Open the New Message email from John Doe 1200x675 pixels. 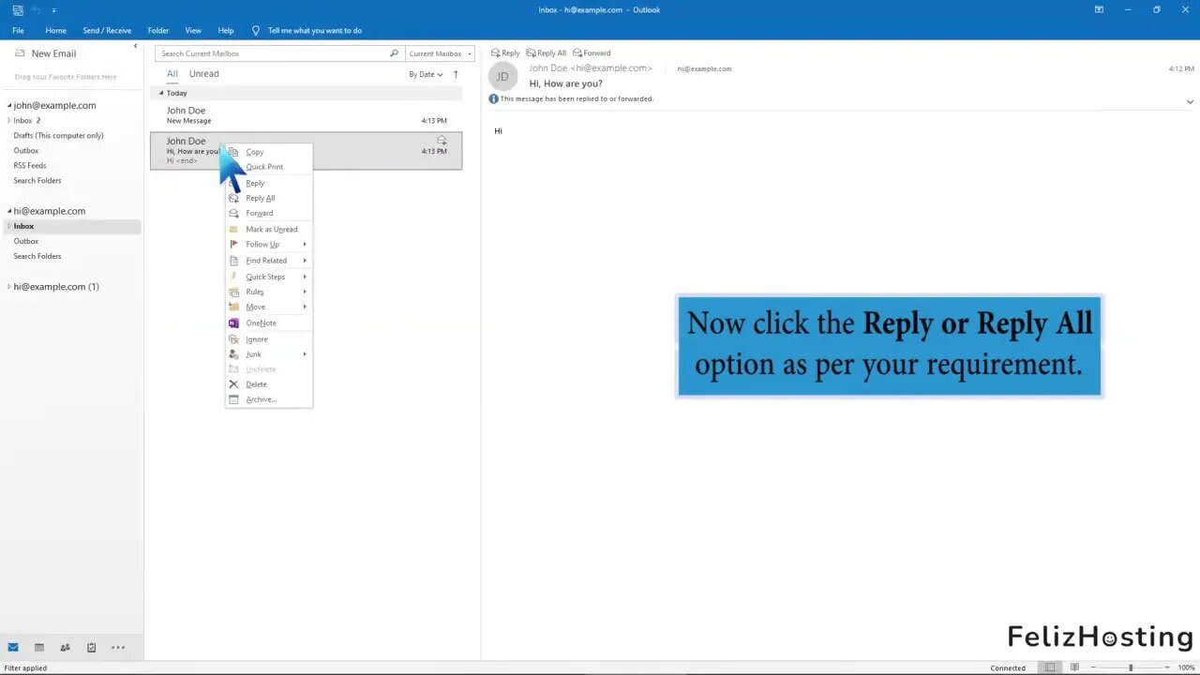tap(306, 115)
